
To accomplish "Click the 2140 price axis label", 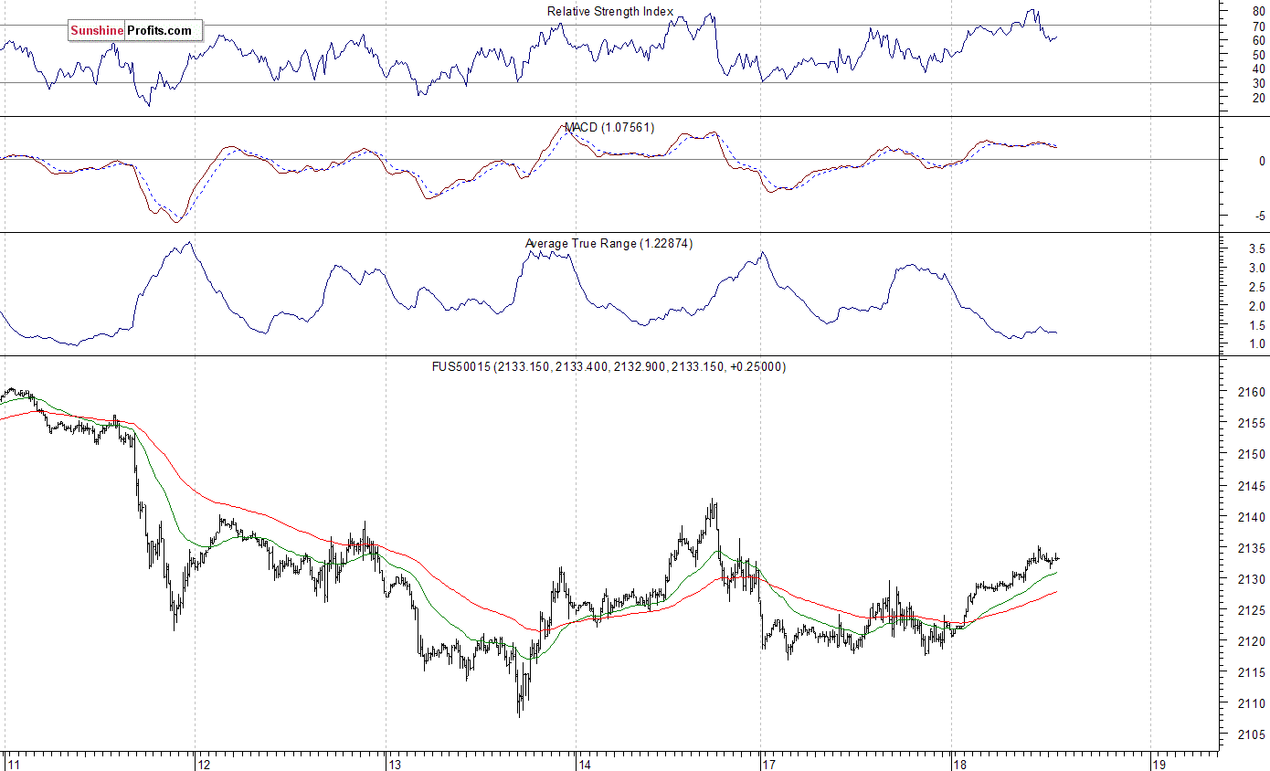I will tap(1252, 516).
